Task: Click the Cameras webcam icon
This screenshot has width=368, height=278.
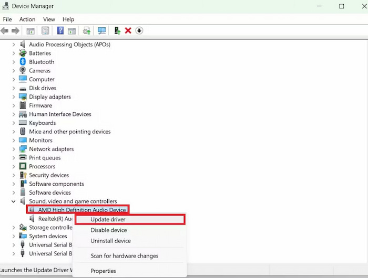Action: click(x=23, y=70)
